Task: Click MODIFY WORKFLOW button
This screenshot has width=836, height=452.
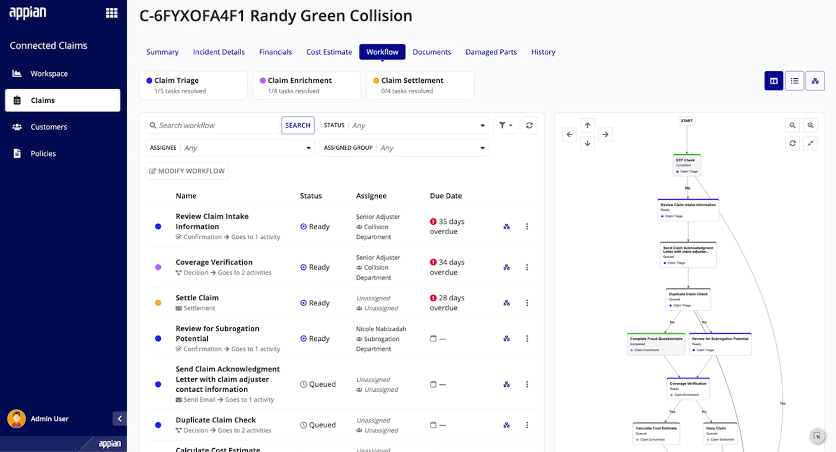Action: (x=187, y=171)
